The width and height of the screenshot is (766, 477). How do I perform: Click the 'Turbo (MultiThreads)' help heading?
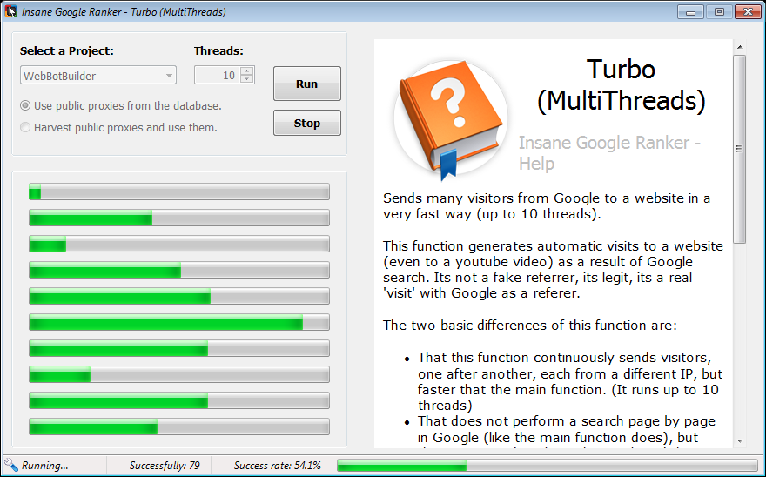coord(621,84)
